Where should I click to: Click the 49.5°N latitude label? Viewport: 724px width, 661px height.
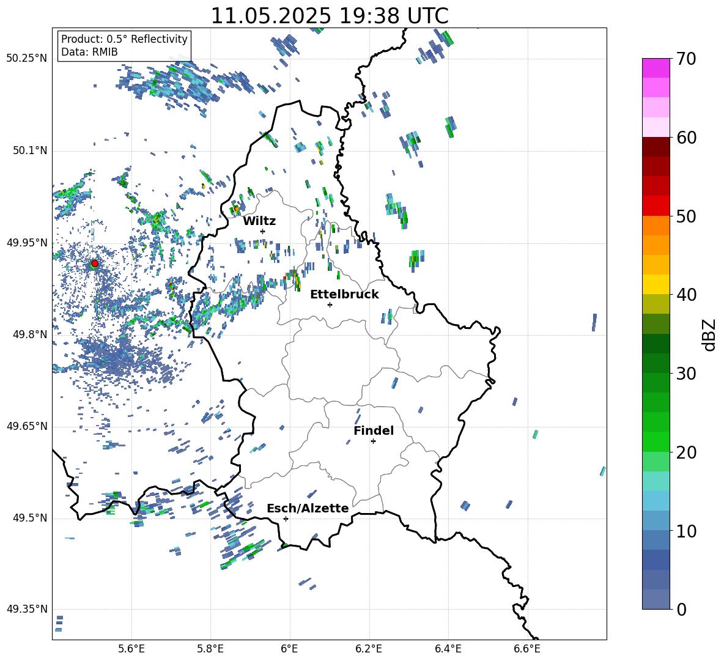29,518
